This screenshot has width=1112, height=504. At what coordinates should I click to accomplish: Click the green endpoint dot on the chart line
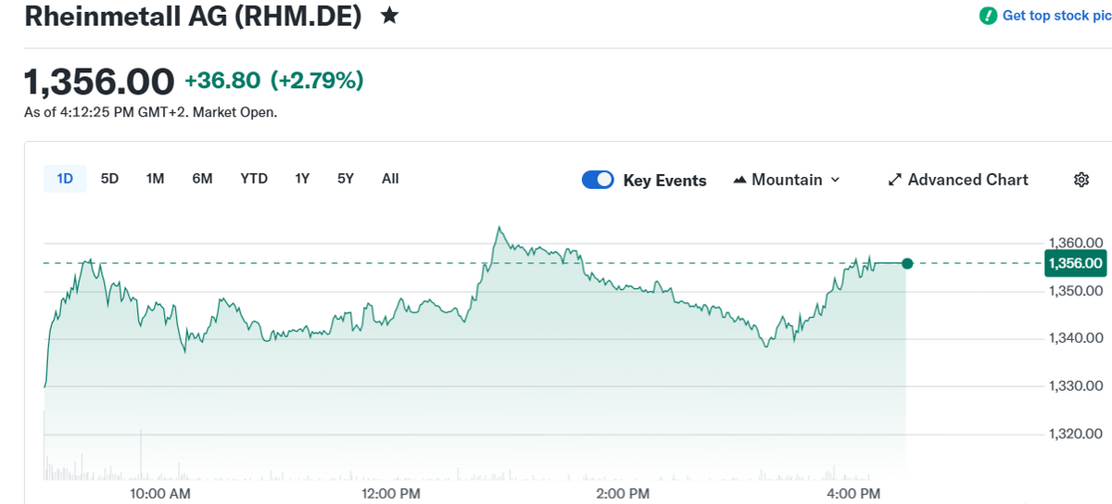click(907, 264)
